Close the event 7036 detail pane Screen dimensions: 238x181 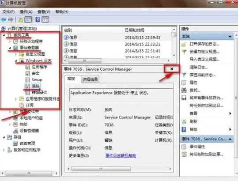[x=172, y=69]
